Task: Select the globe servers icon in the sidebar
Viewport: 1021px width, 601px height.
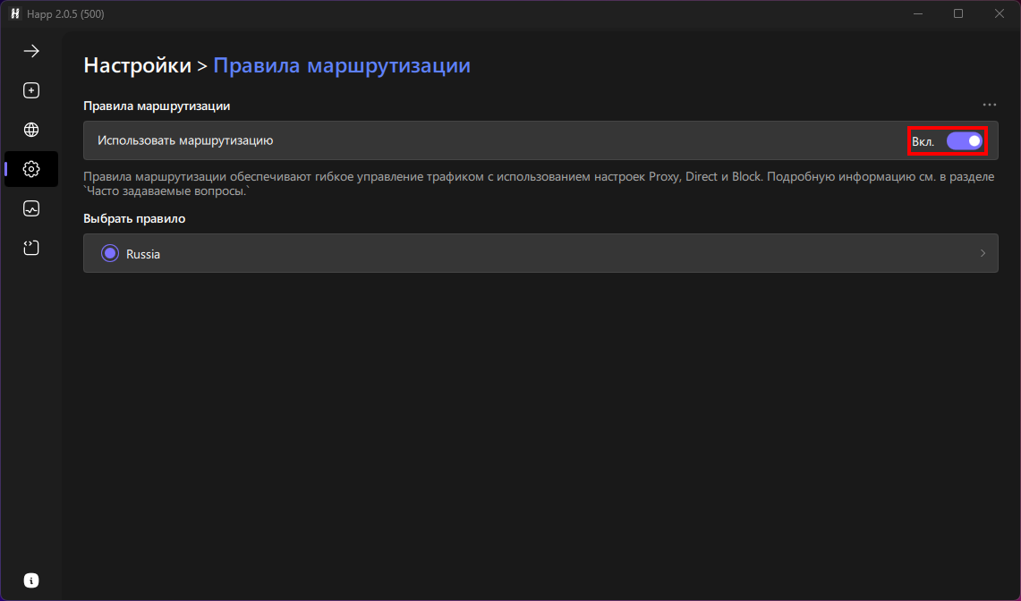Action: (30, 130)
